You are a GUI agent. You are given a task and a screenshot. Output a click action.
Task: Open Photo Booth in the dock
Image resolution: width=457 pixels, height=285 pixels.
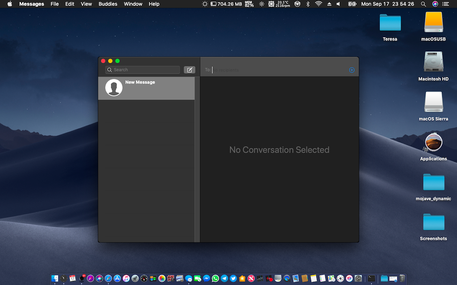click(x=171, y=278)
